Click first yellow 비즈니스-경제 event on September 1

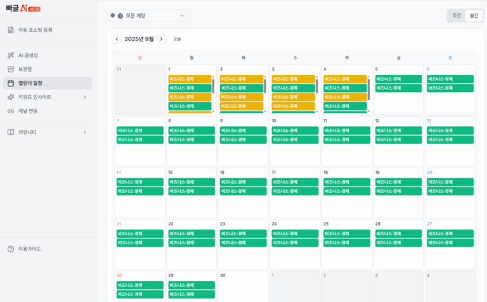click(190, 79)
